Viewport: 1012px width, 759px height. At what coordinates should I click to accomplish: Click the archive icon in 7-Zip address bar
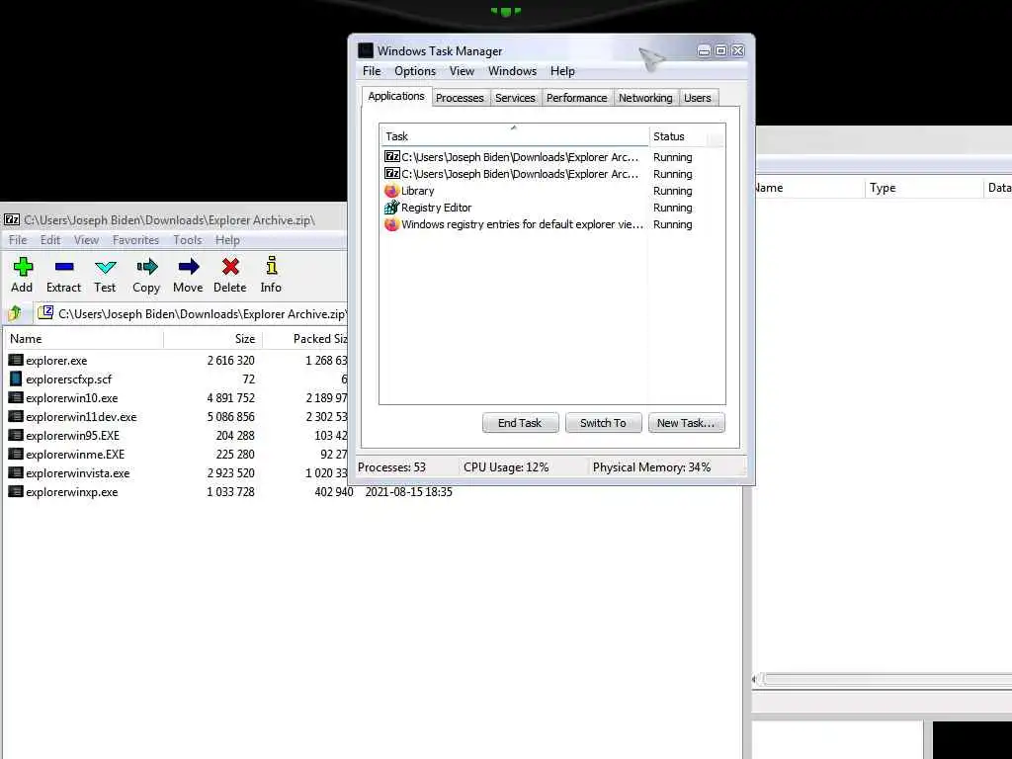click(x=45, y=313)
